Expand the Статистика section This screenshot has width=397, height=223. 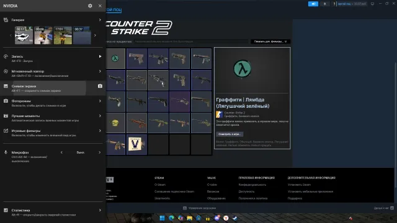point(100,210)
